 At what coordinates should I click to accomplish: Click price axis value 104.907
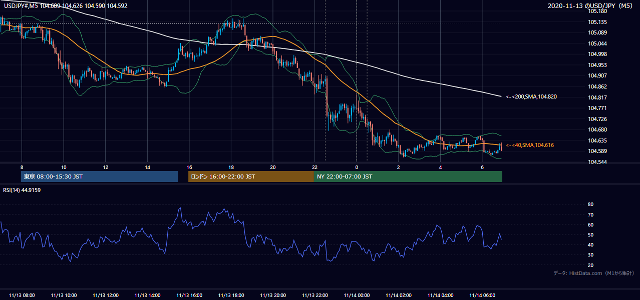tap(597, 75)
